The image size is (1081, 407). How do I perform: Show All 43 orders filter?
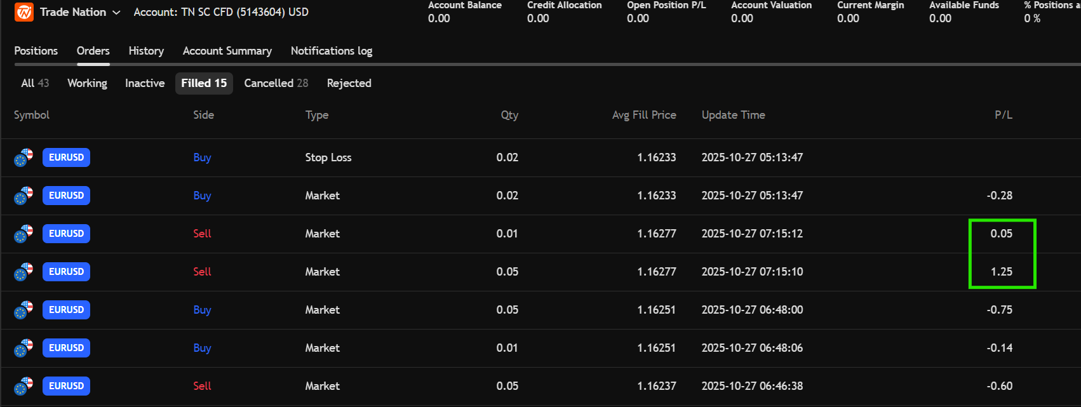click(x=35, y=83)
